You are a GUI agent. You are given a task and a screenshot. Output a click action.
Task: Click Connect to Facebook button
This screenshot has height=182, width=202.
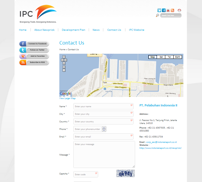34,44
